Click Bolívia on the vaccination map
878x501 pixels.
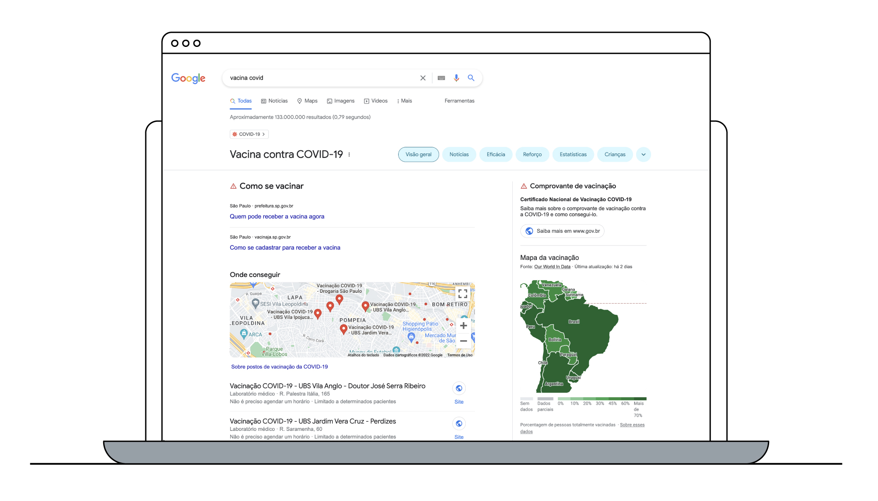[x=555, y=340]
